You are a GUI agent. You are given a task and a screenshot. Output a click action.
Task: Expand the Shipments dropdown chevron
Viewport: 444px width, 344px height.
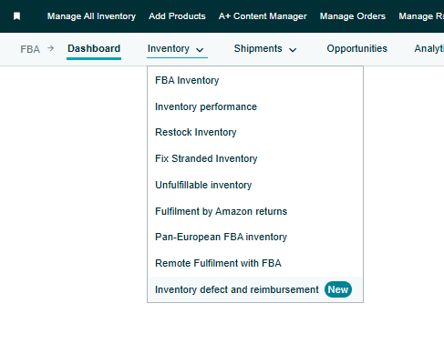(x=293, y=50)
